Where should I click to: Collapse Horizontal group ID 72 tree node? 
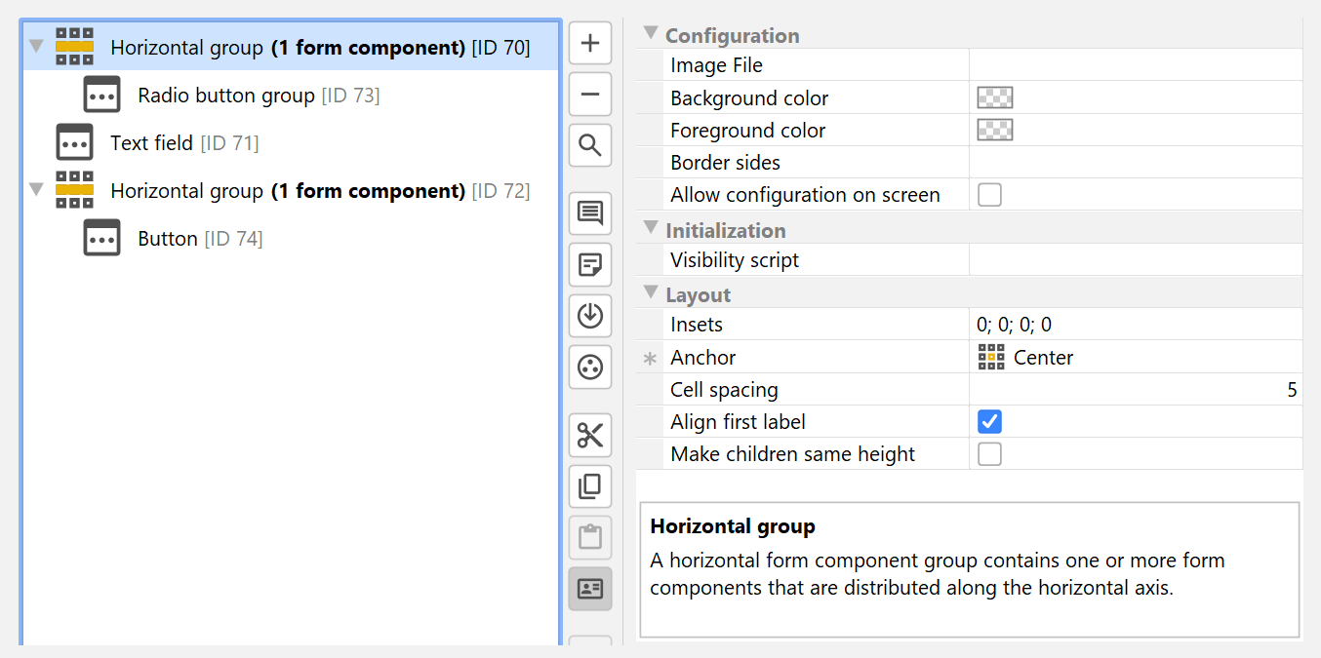[37, 190]
